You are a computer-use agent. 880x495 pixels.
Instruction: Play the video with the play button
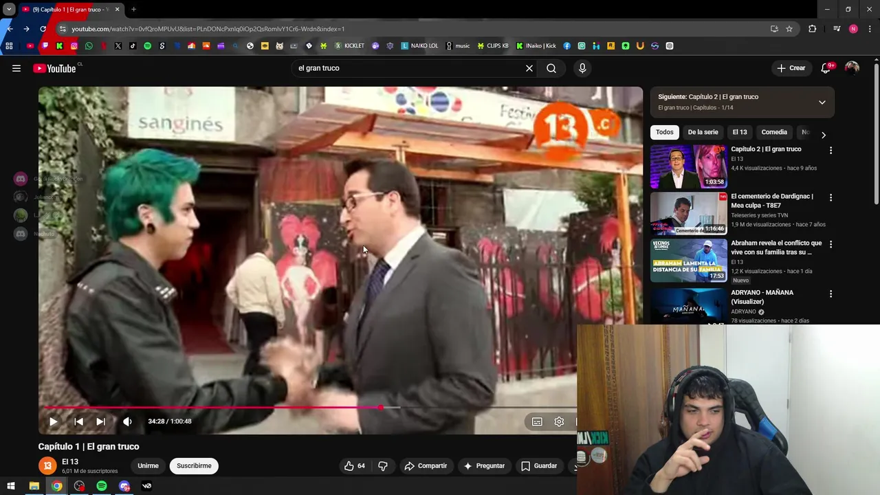click(53, 421)
